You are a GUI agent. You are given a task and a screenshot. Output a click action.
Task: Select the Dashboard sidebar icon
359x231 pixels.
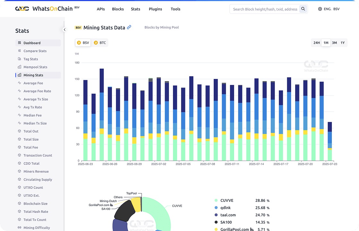20,43
